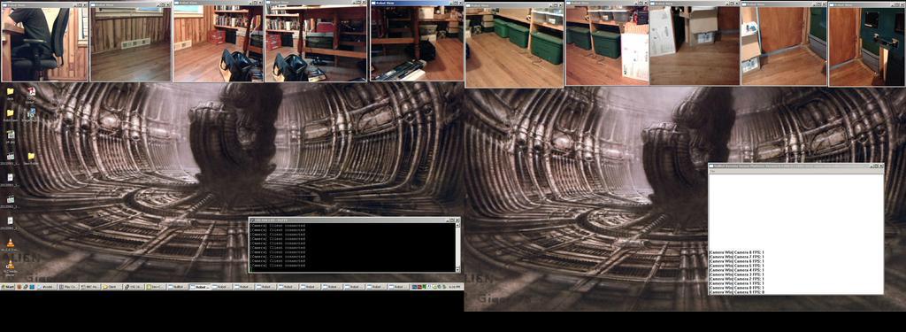Click inside the black console output window
Screen dimensions: 906x332
click(x=352, y=247)
